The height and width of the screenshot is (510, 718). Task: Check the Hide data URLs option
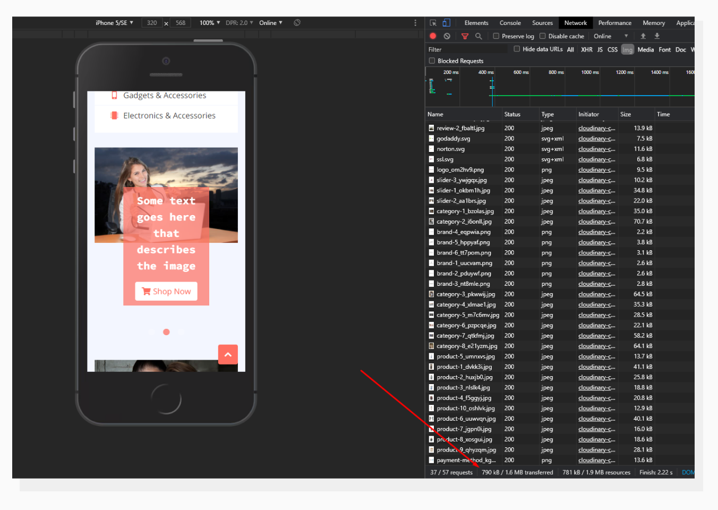click(517, 49)
